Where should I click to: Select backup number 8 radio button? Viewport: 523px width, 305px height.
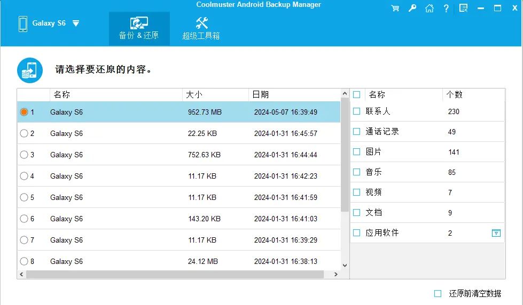point(24,261)
